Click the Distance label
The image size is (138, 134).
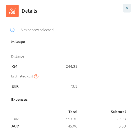[18, 56]
